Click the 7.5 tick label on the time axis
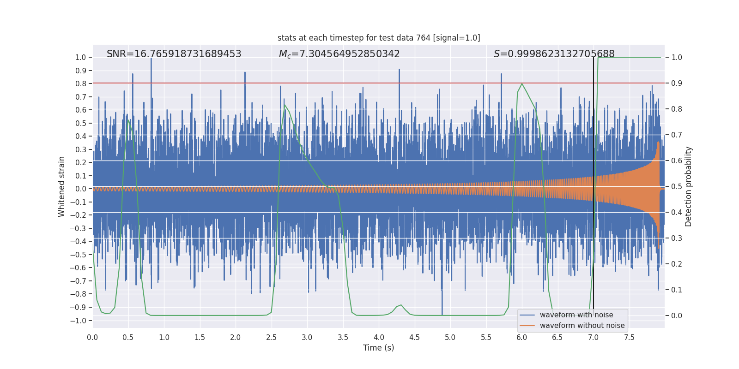This screenshot has height=369, width=739. coord(629,337)
